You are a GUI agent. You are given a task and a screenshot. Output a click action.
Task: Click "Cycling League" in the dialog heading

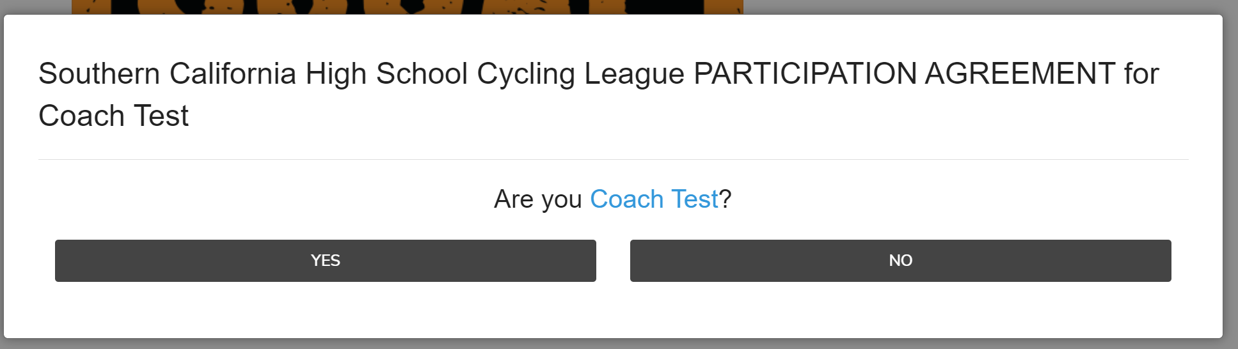click(x=580, y=74)
